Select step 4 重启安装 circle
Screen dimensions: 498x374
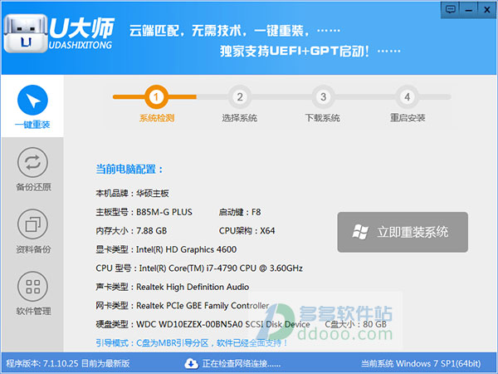408,96
